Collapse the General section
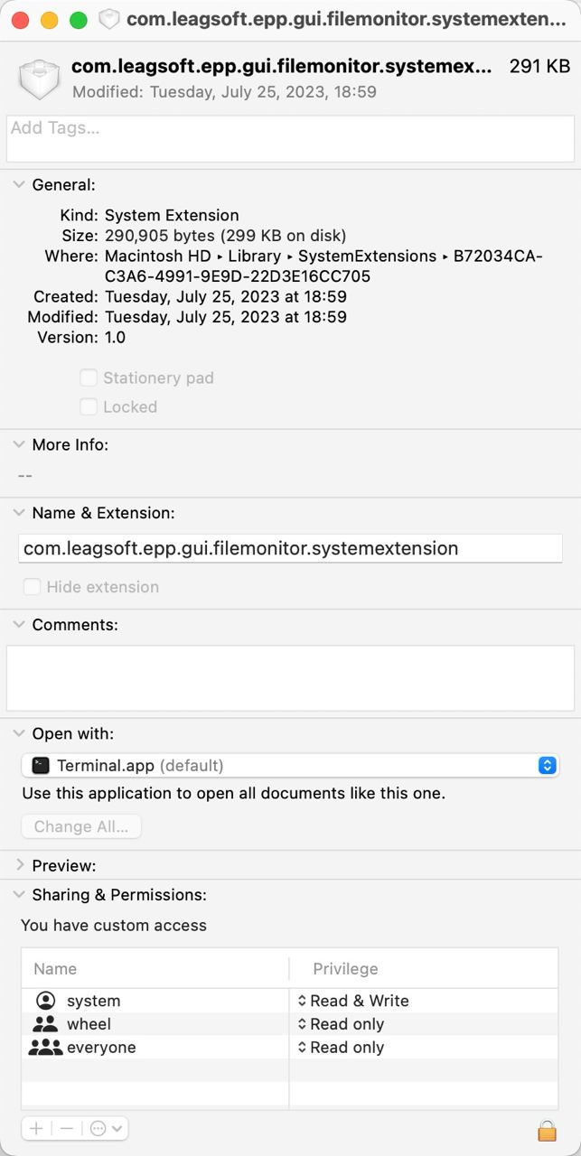 [x=19, y=184]
